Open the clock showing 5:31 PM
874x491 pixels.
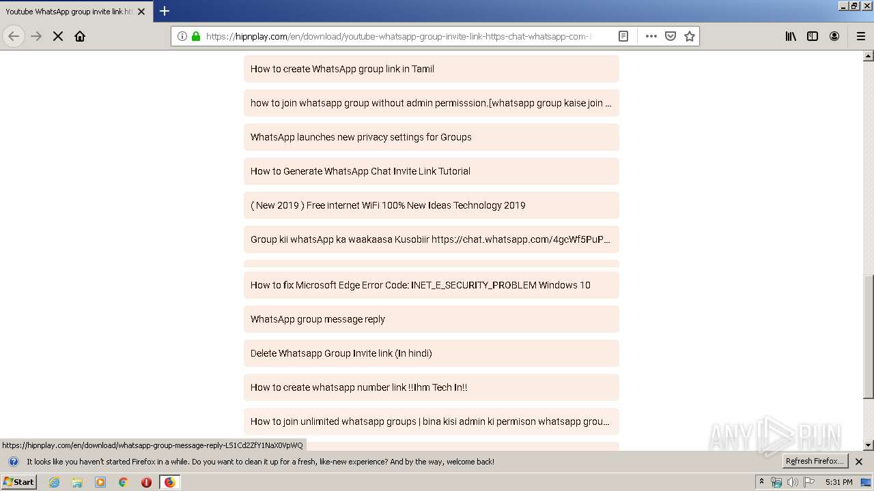tap(838, 482)
